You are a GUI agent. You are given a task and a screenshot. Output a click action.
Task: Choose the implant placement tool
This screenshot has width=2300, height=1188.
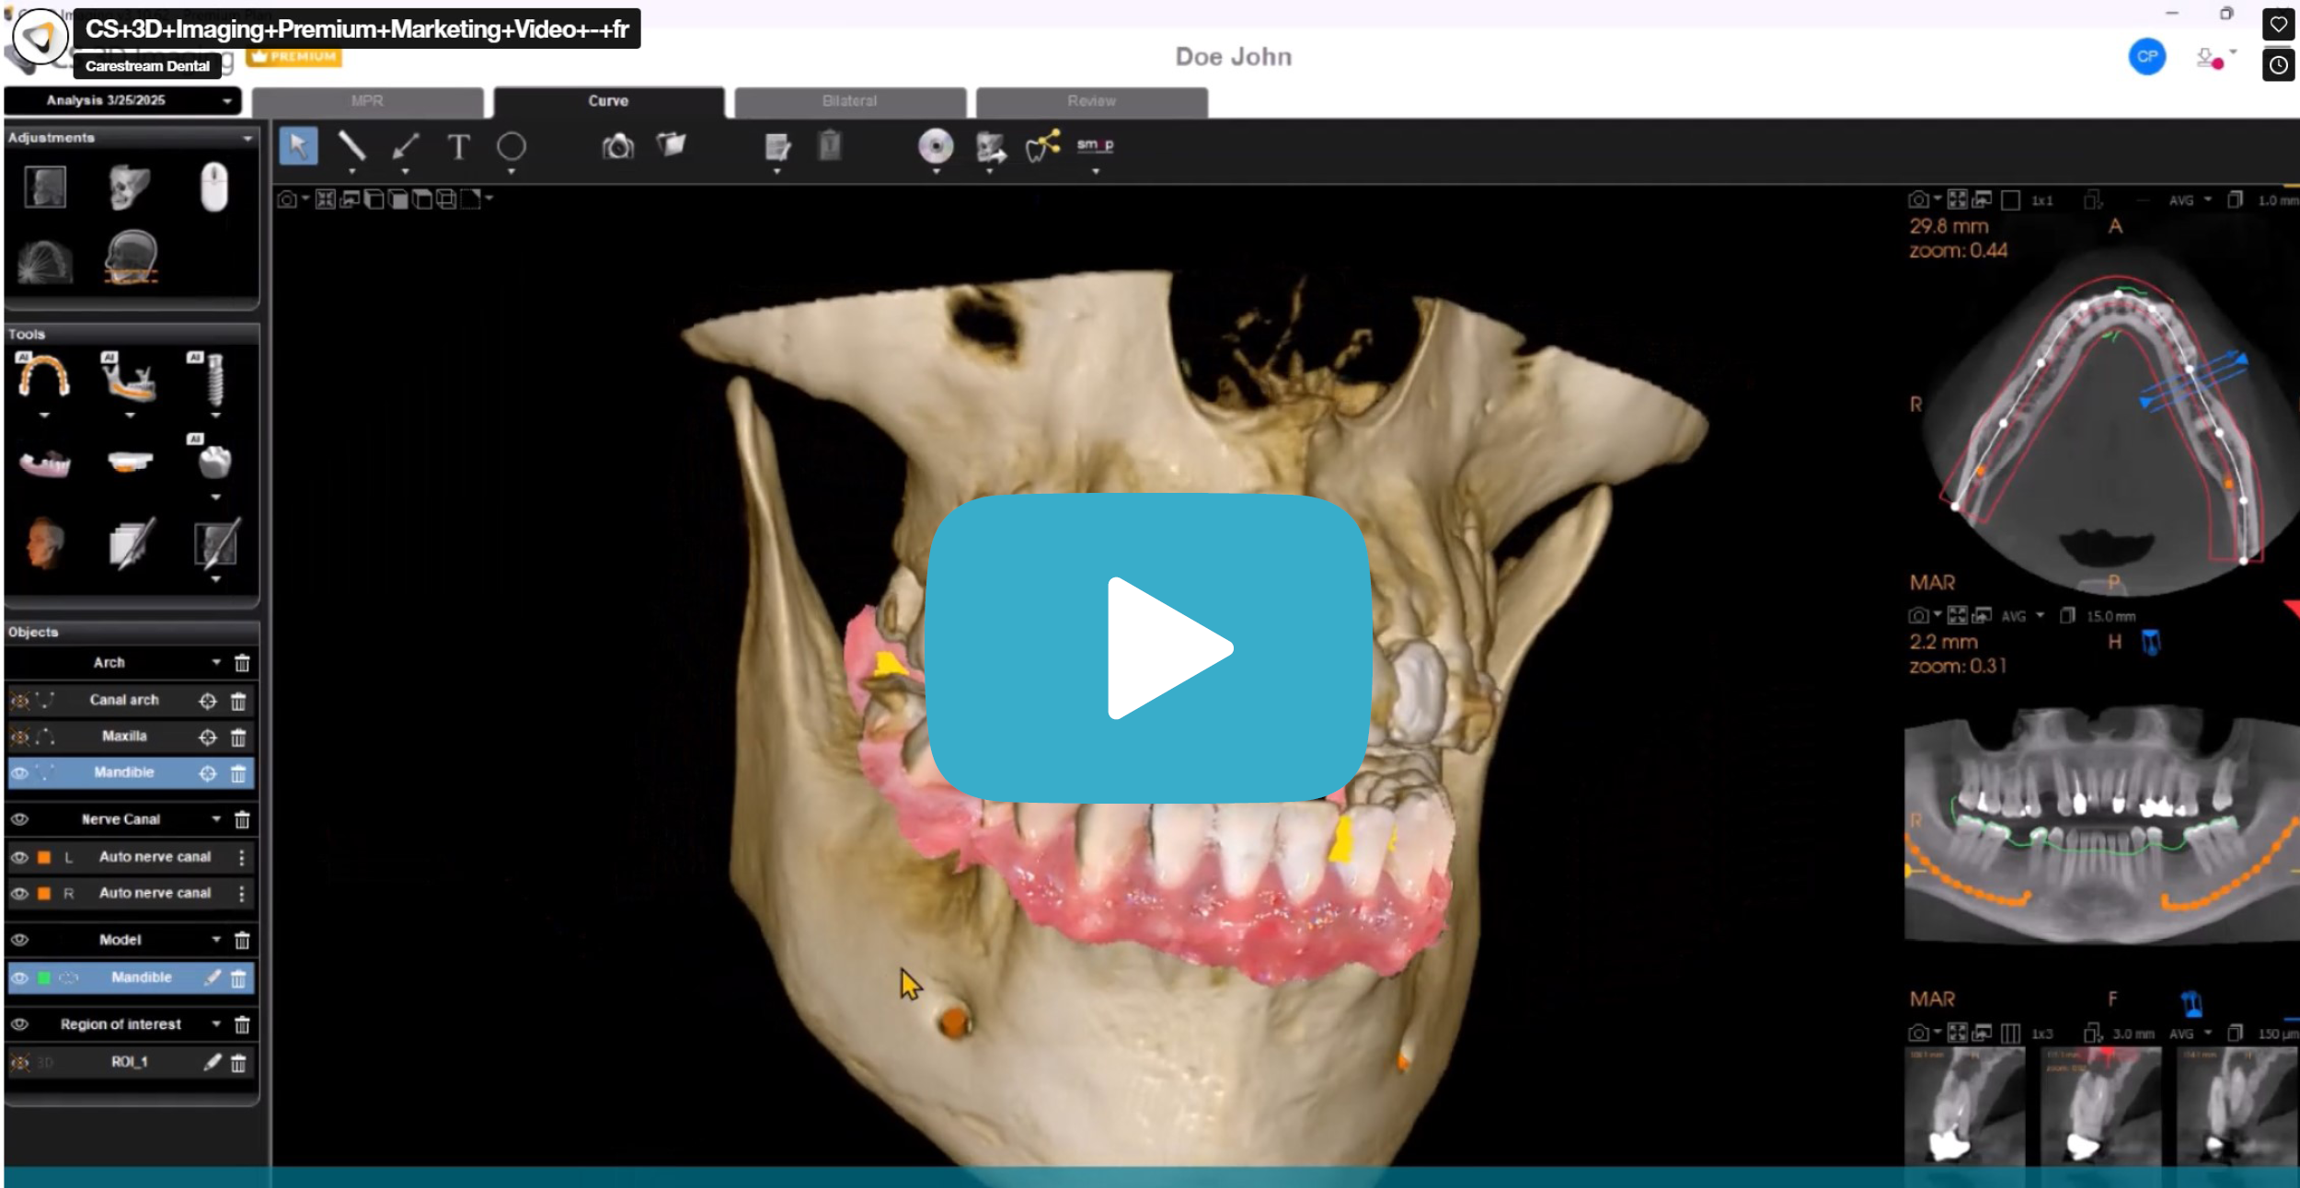[x=214, y=379]
